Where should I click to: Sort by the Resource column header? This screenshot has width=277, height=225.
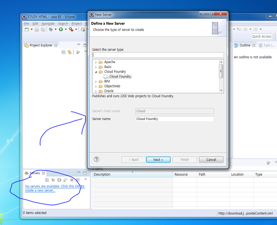[x=185, y=175]
